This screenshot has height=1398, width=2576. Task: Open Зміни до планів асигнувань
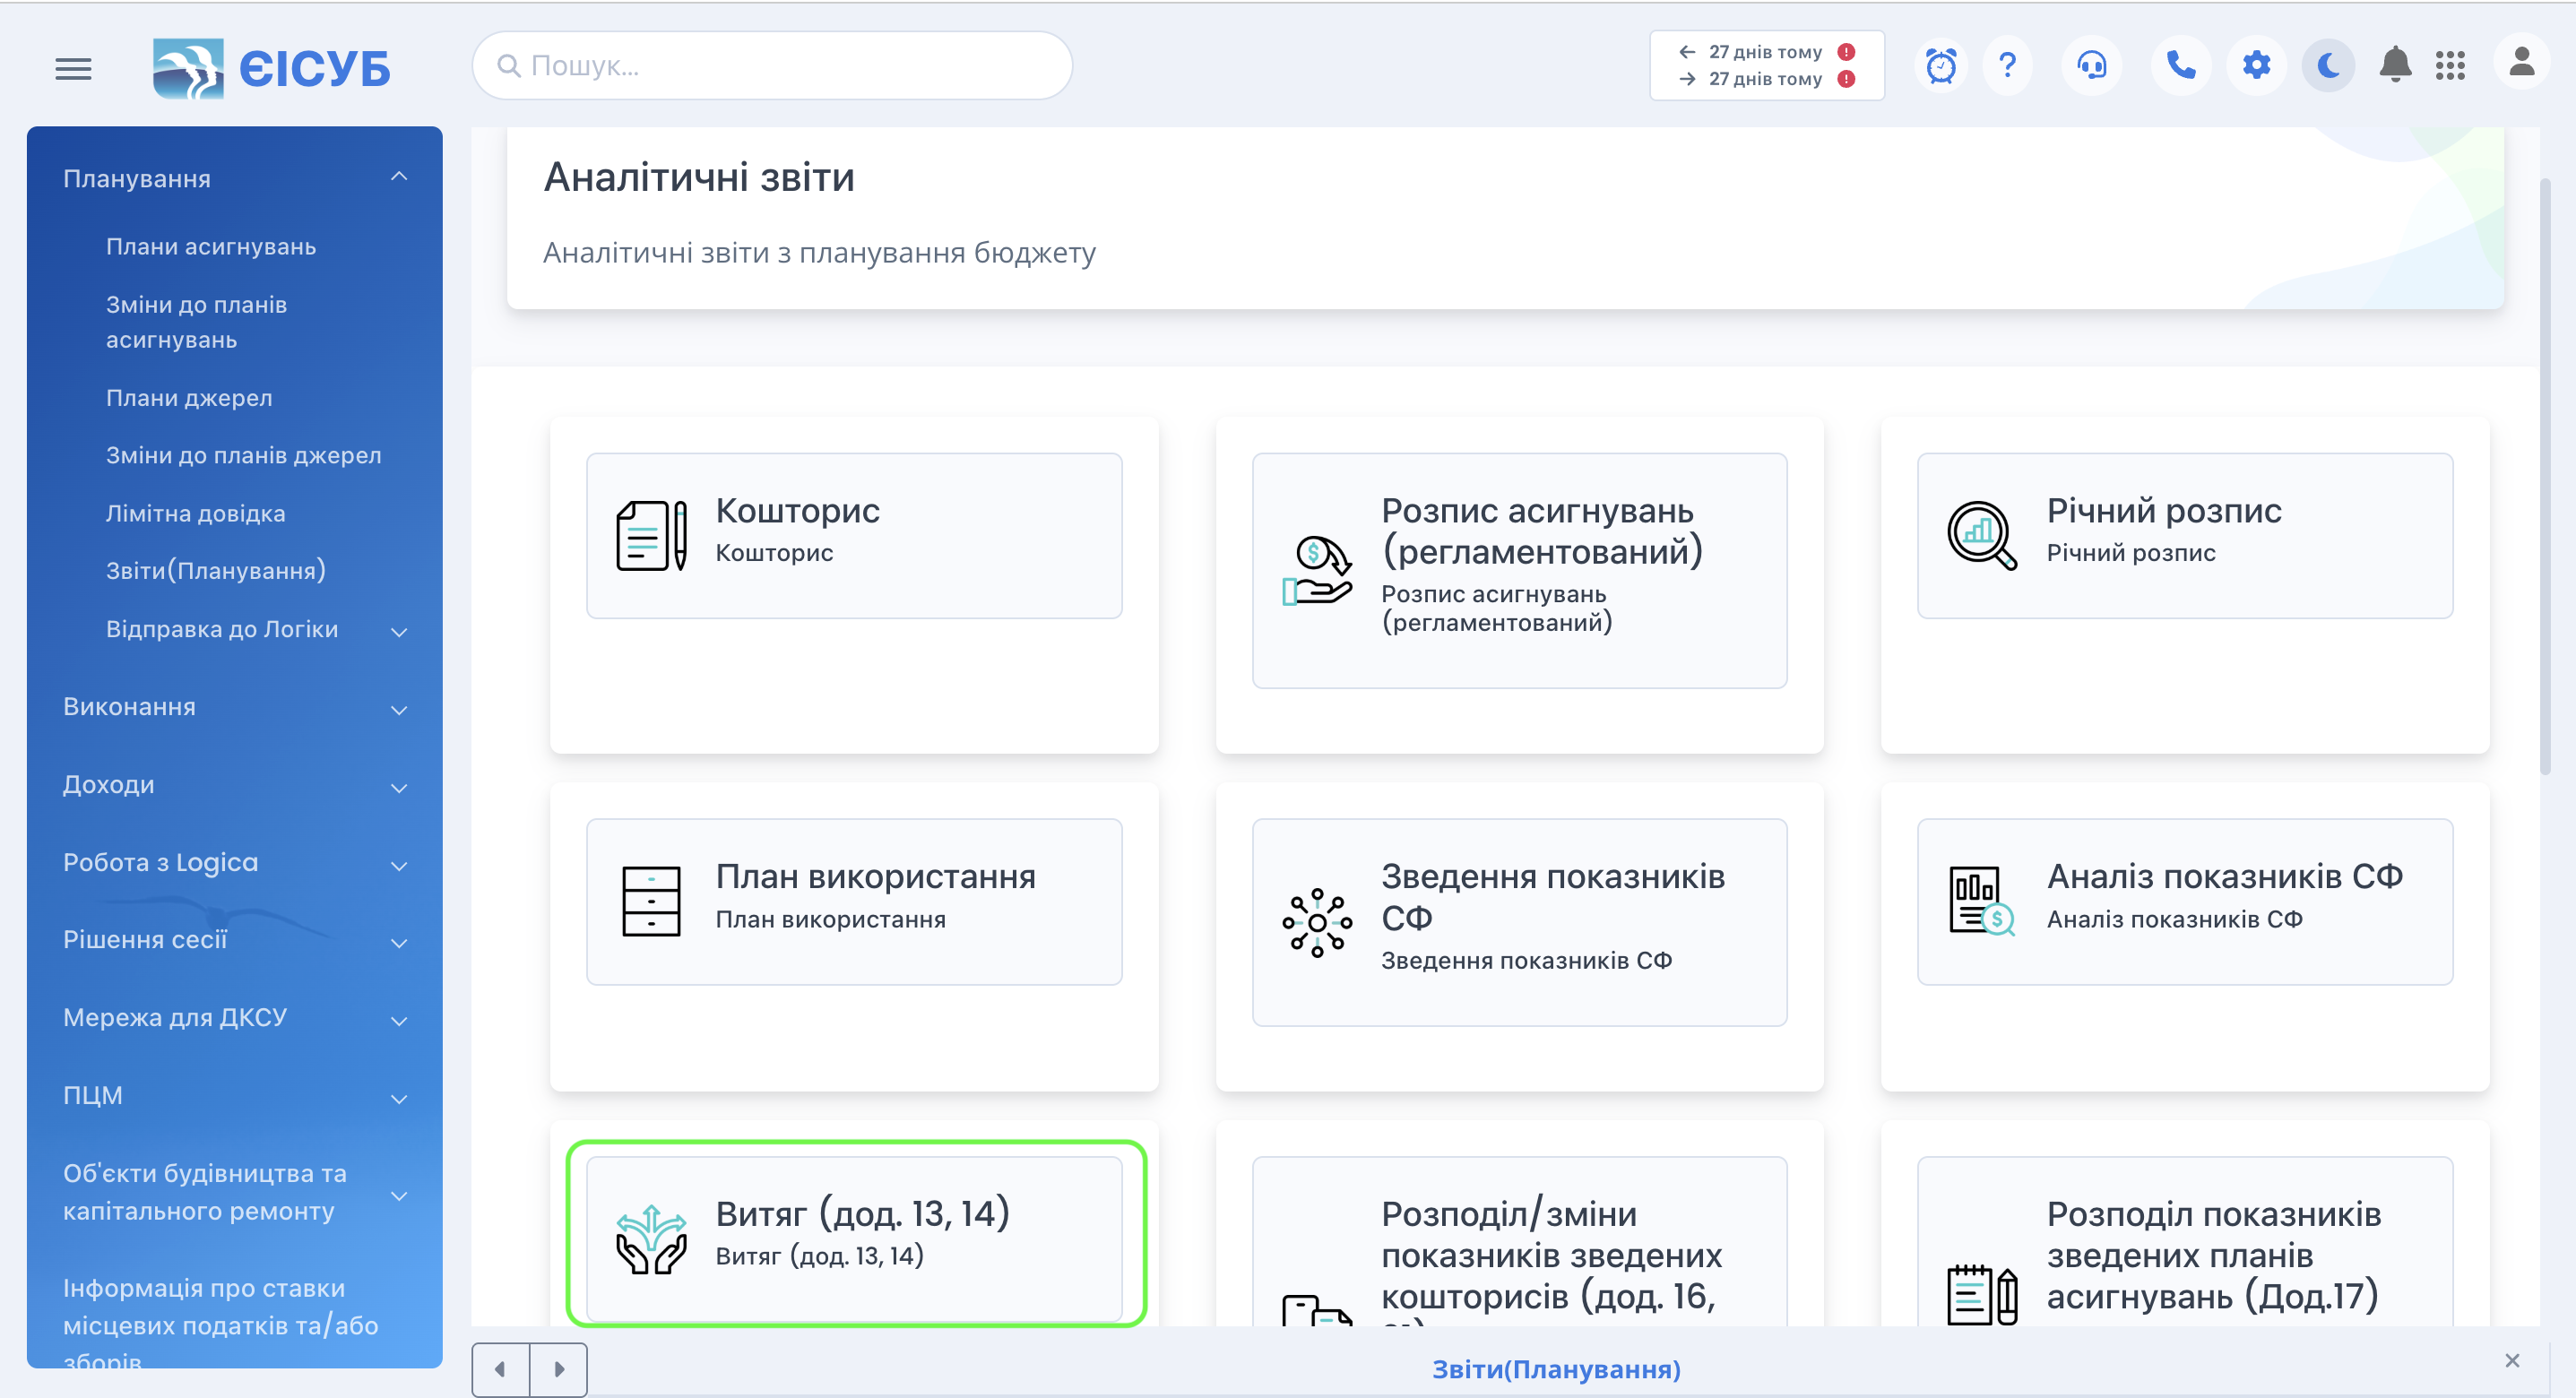click(196, 322)
